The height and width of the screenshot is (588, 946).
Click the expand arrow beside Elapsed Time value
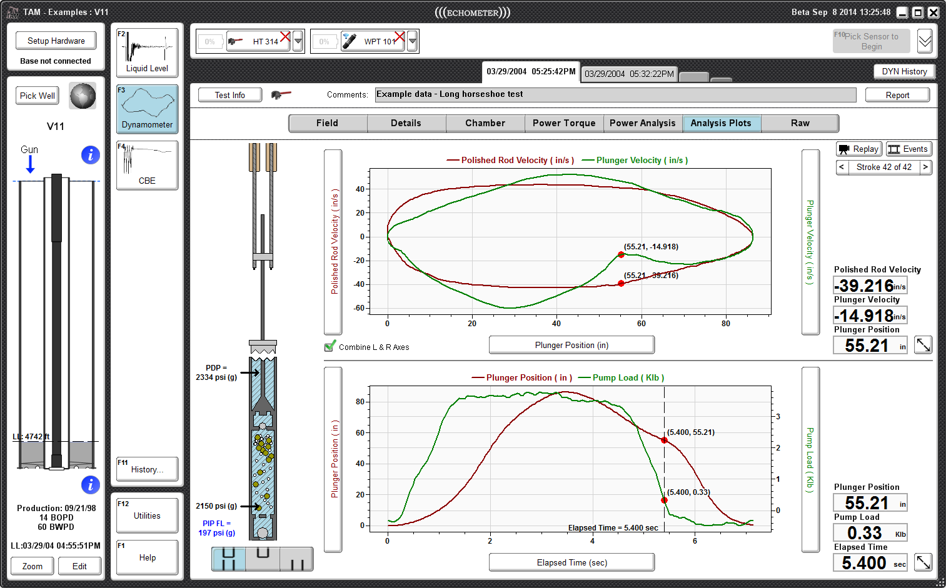(923, 562)
